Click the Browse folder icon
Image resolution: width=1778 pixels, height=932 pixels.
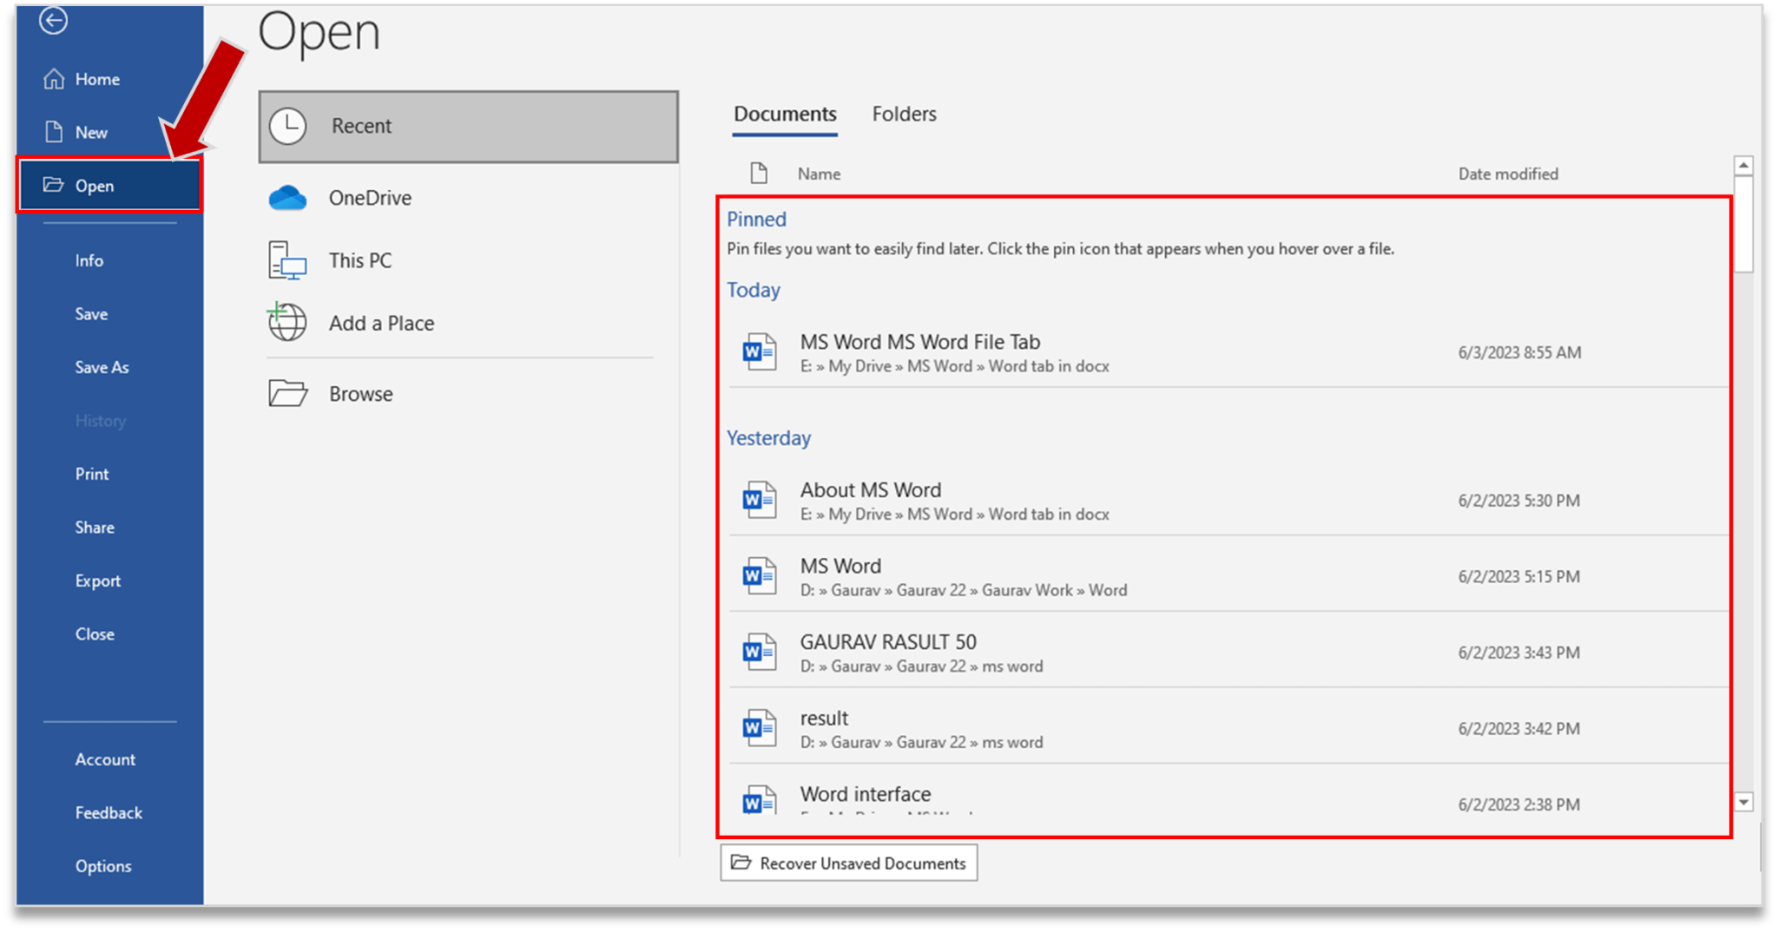(x=287, y=393)
